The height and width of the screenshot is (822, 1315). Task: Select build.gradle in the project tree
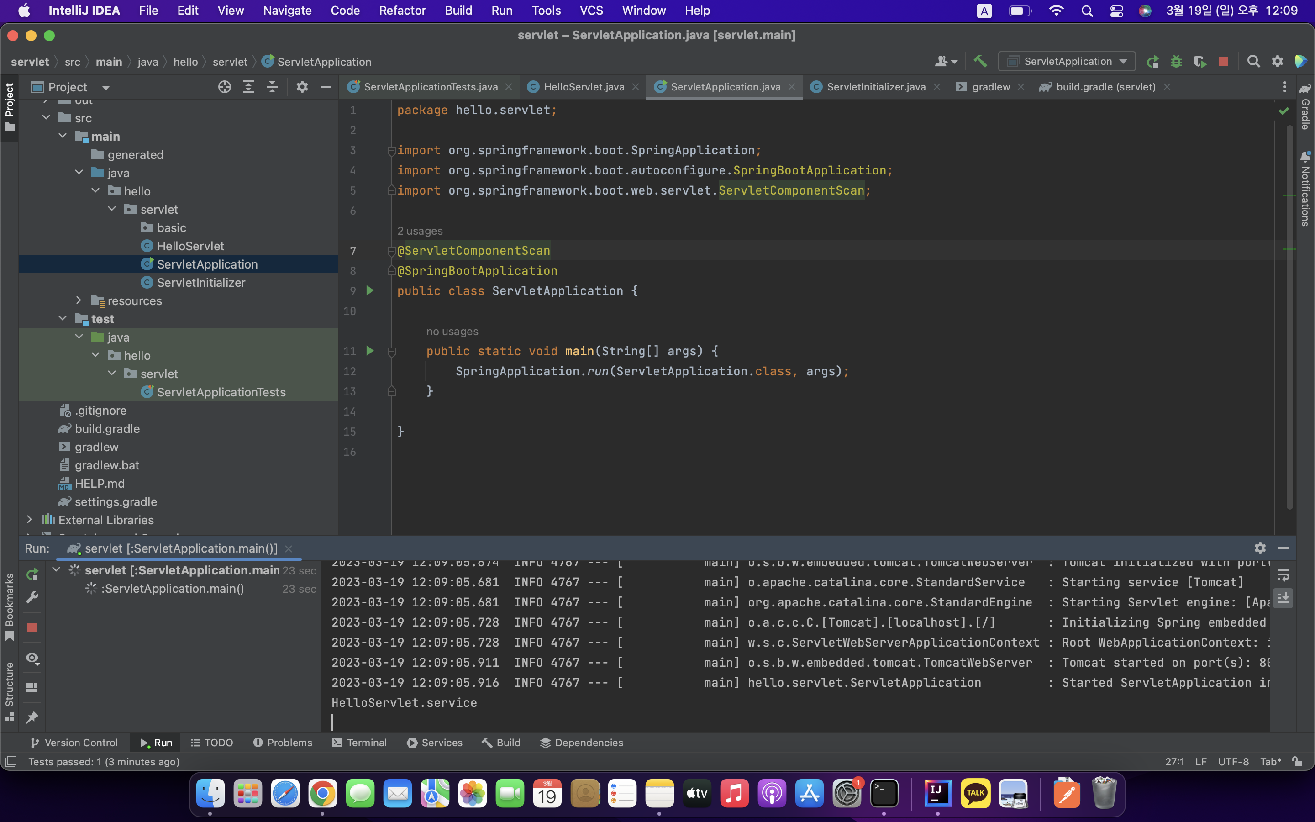(x=107, y=428)
